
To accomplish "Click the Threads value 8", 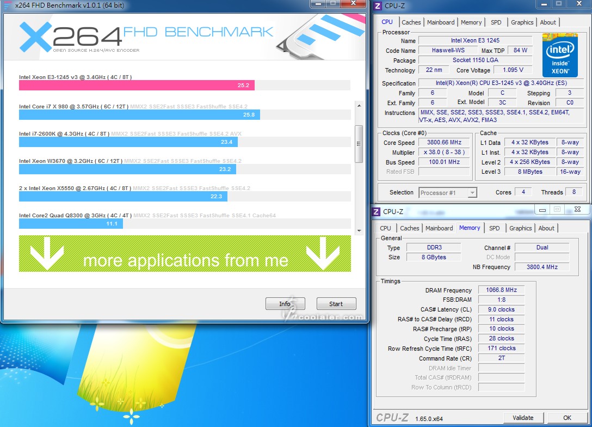I will point(574,192).
